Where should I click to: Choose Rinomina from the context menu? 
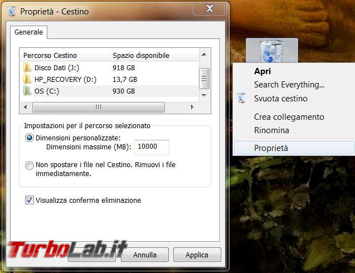[x=271, y=130]
